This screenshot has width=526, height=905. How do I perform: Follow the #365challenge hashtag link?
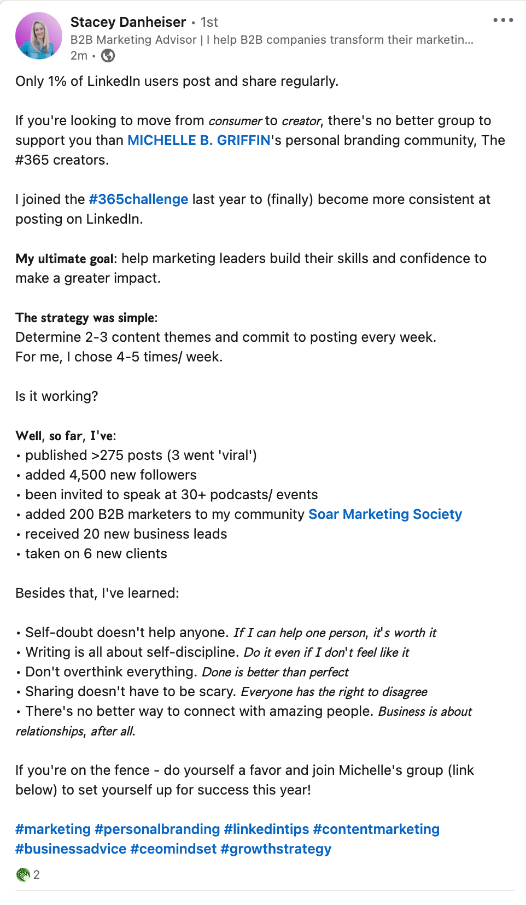click(138, 199)
